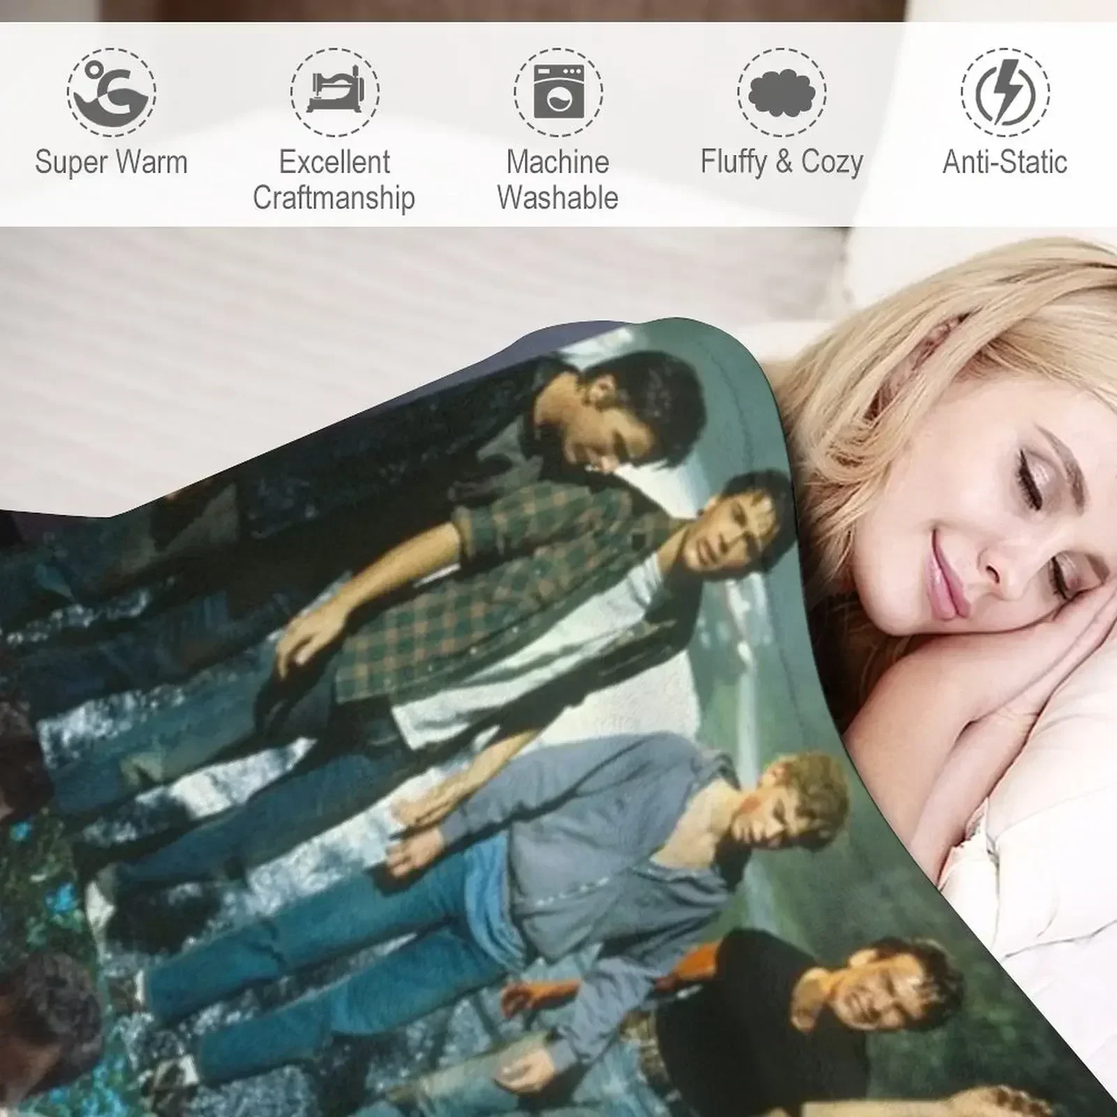Select the 'Fluffy & Cozy' label
The image size is (1117, 1117).
(782, 163)
